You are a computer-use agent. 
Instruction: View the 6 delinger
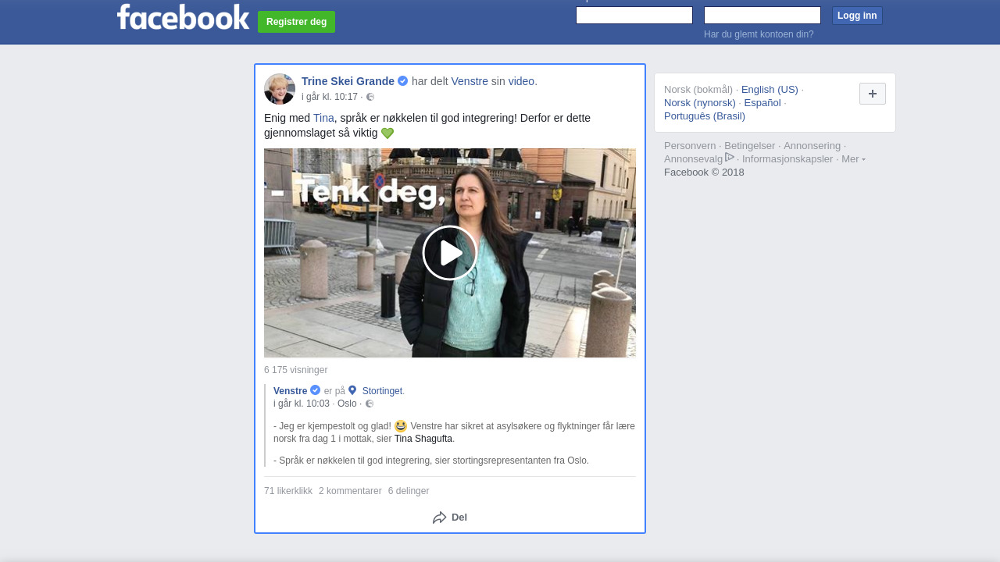(x=409, y=492)
